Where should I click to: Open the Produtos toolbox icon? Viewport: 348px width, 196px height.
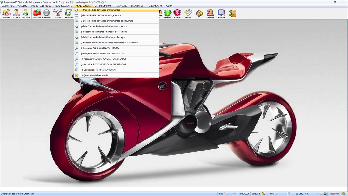(37, 14)
